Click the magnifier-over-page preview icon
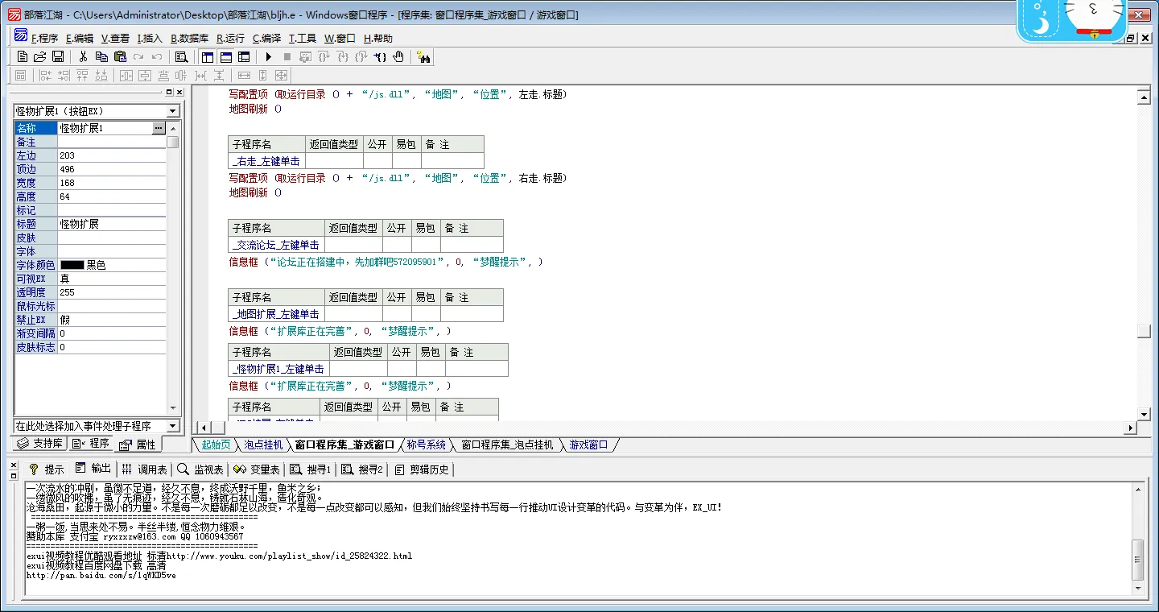 click(x=182, y=57)
